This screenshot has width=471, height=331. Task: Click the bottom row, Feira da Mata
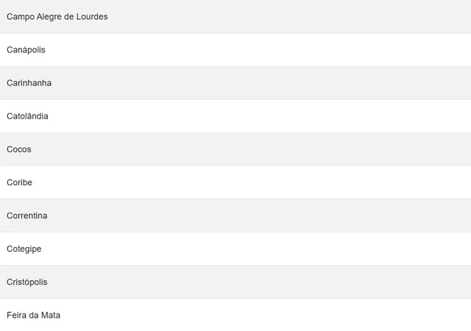tap(235, 315)
